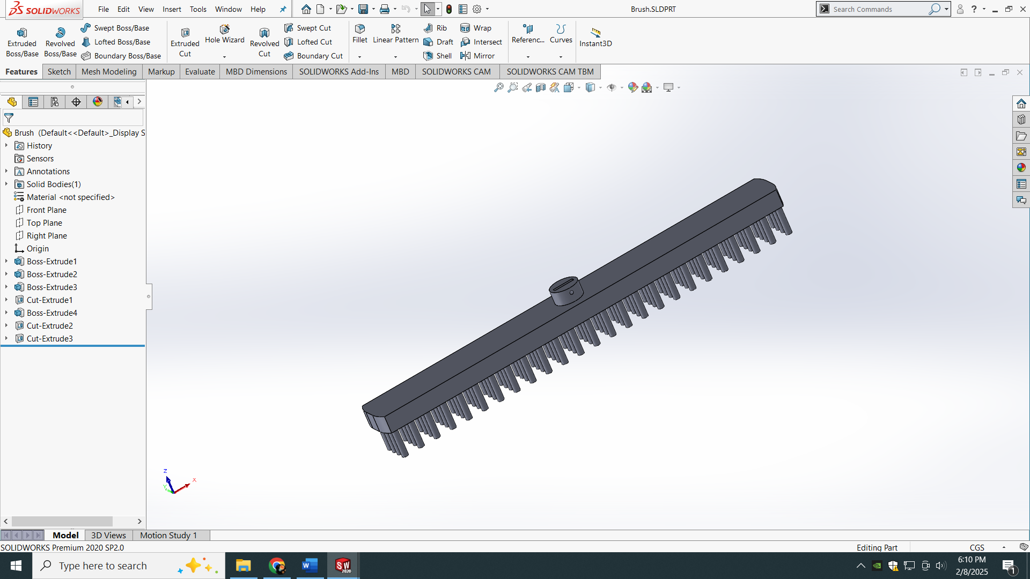Viewport: 1030px width, 579px height.
Task: Open the DimXpertManager tab in the left panel
Action: click(x=76, y=102)
